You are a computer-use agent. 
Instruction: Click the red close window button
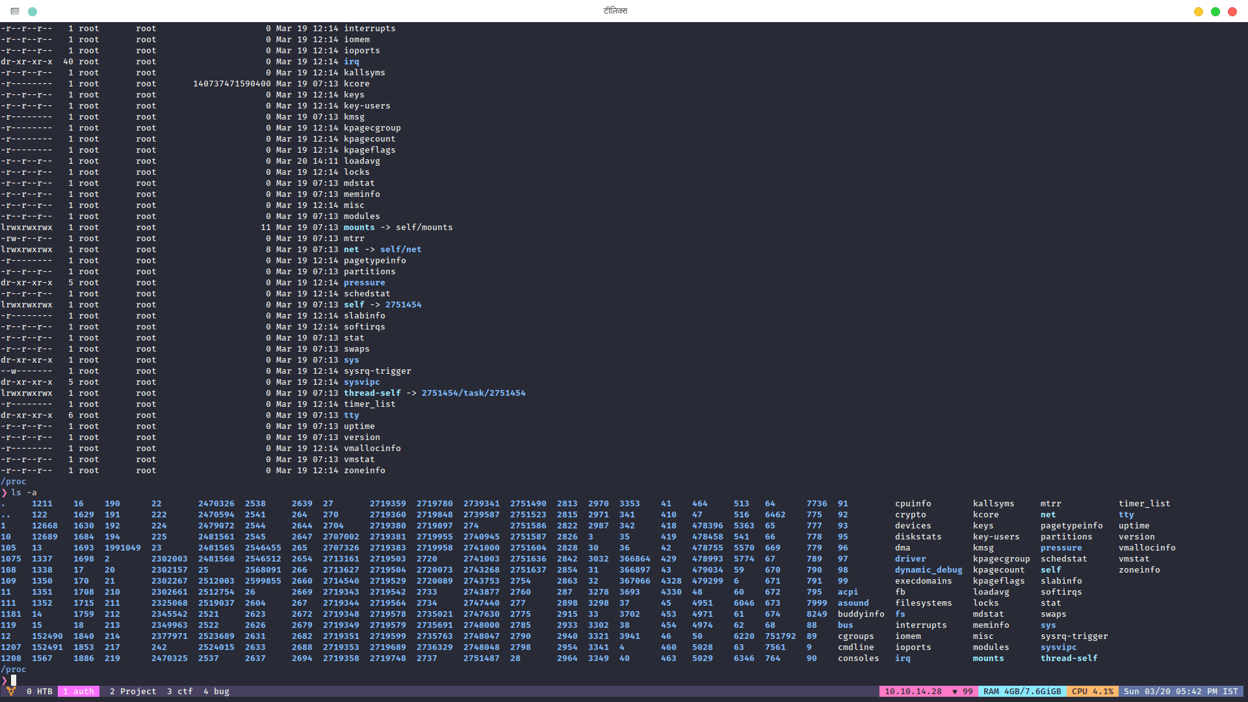tap(1232, 12)
